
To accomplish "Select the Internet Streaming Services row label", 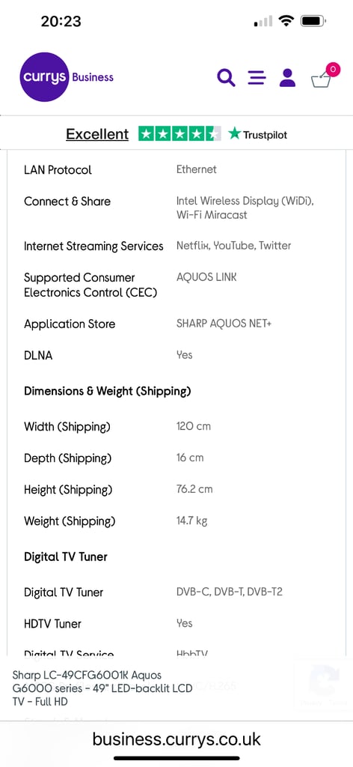I will pyautogui.click(x=93, y=246).
